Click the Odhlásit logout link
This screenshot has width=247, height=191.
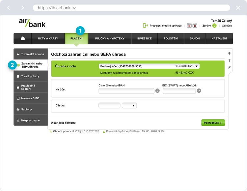point(227,26)
